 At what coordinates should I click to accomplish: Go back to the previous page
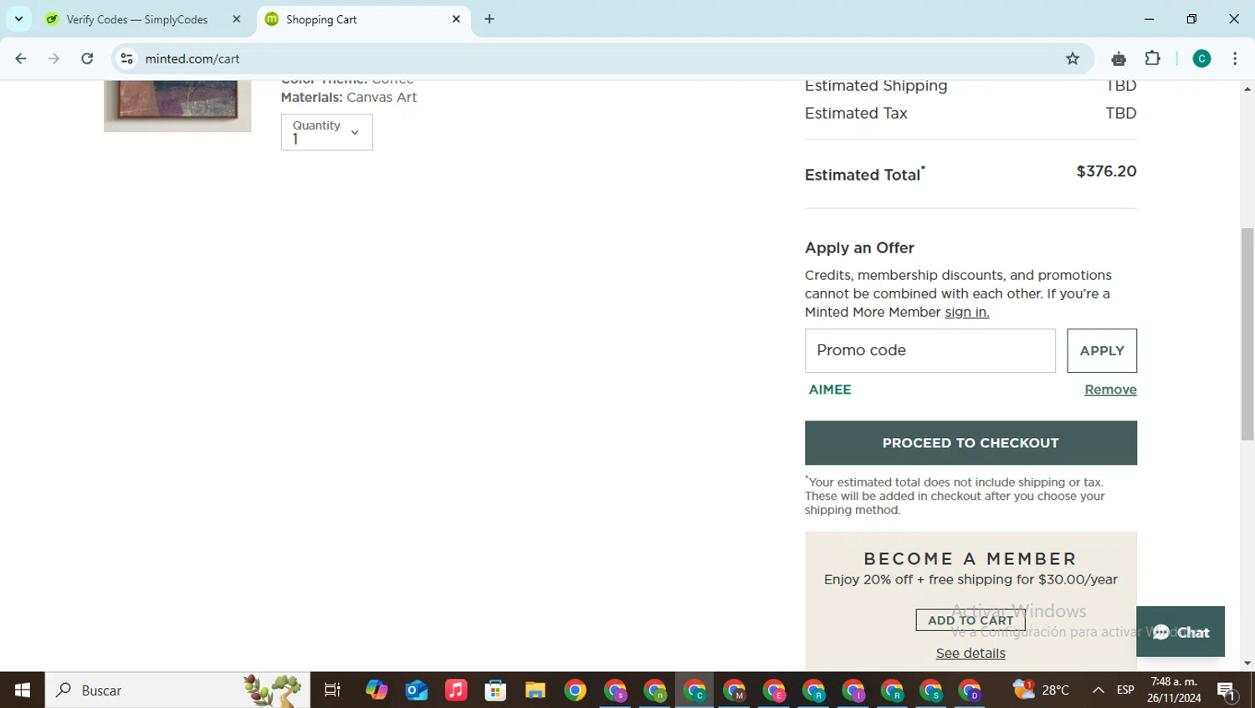21,59
